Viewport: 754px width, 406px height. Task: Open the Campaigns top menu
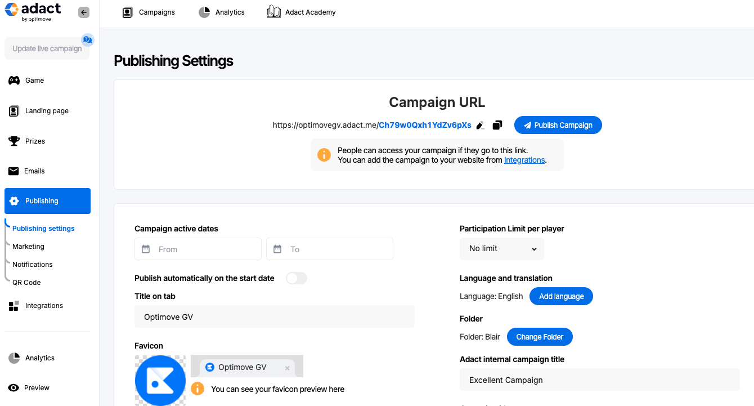(149, 12)
